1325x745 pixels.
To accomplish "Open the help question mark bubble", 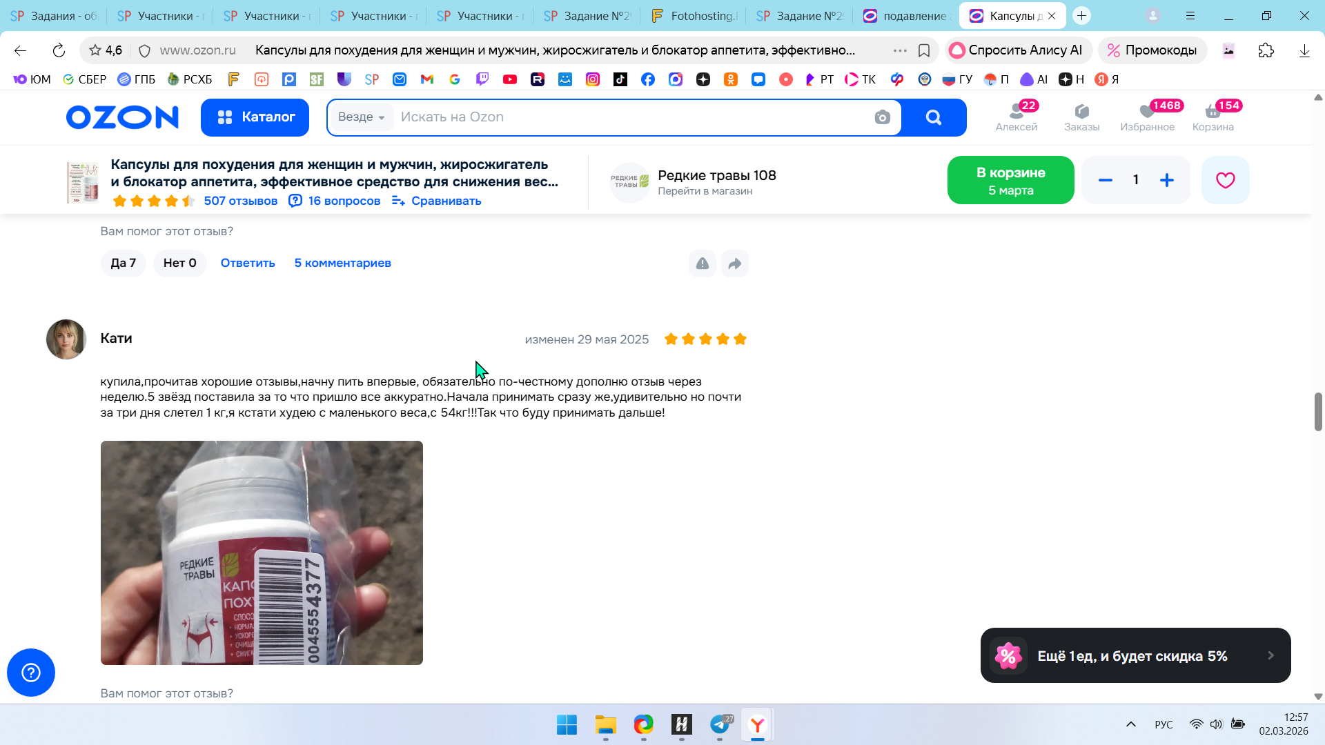I will (31, 672).
